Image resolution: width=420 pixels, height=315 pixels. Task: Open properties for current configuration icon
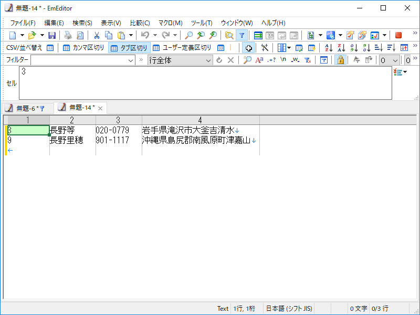pos(350,35)
